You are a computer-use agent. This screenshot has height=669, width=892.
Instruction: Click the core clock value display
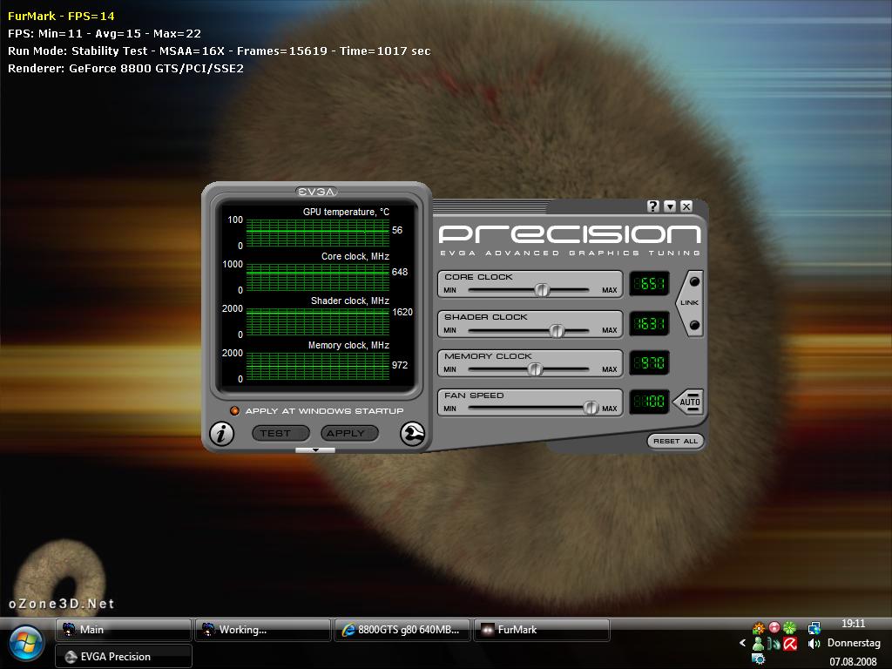pos(649,284)
